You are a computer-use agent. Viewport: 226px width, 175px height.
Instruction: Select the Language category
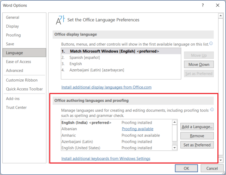click(x=24, y=53)
